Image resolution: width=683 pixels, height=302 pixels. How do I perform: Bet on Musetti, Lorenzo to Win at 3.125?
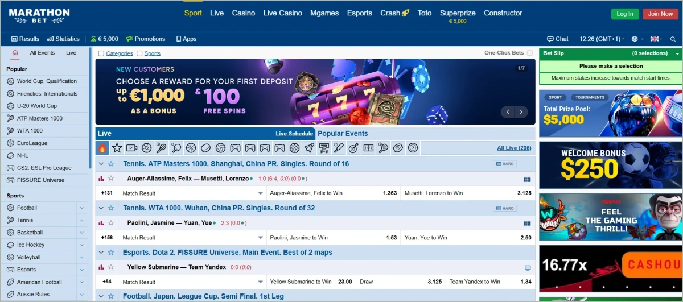tap(468, 193)
